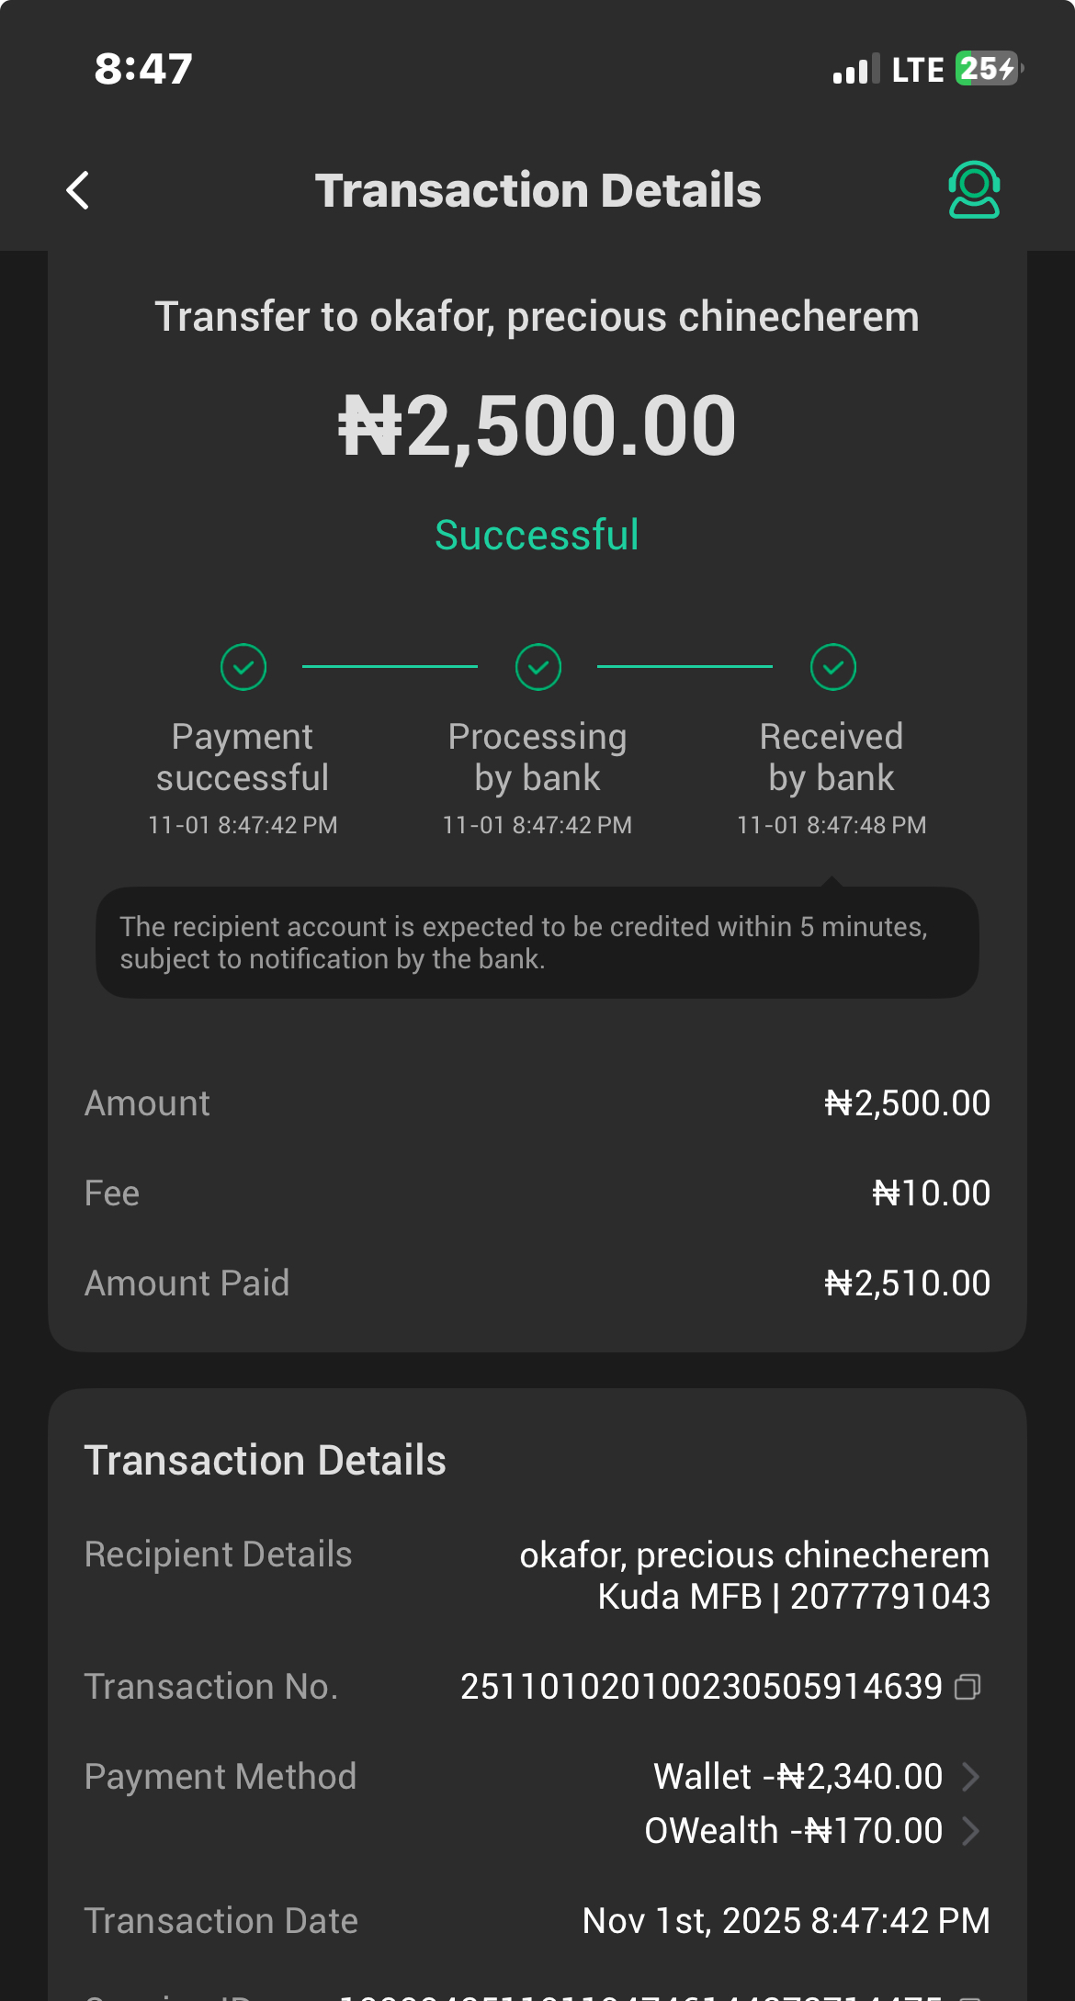Viewport: 1075px width, 2001px height.
Task: Tap the Processing by bank checkmark icon
Action: coord(538,667)
